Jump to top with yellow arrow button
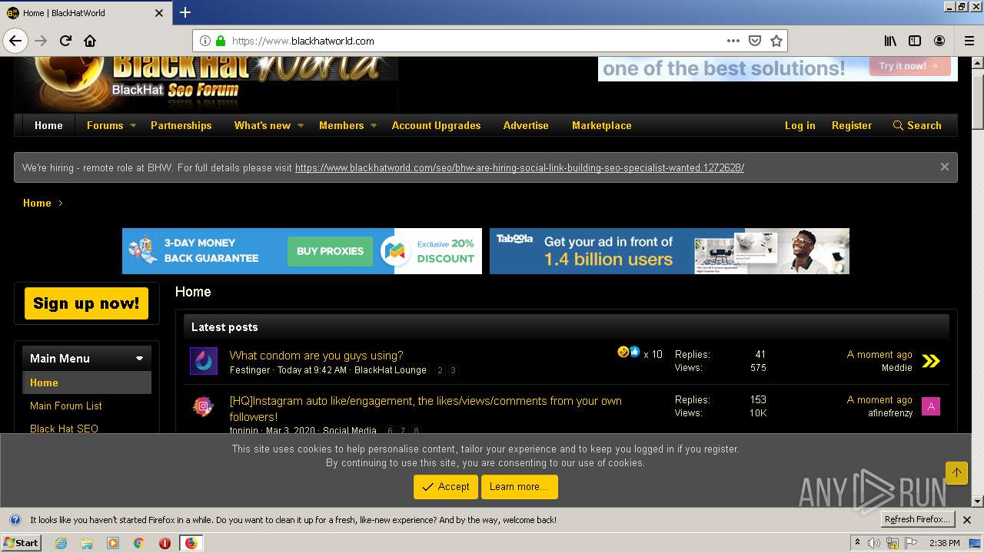The height and width of the screenshot is (553, 984). coord(956,472)
